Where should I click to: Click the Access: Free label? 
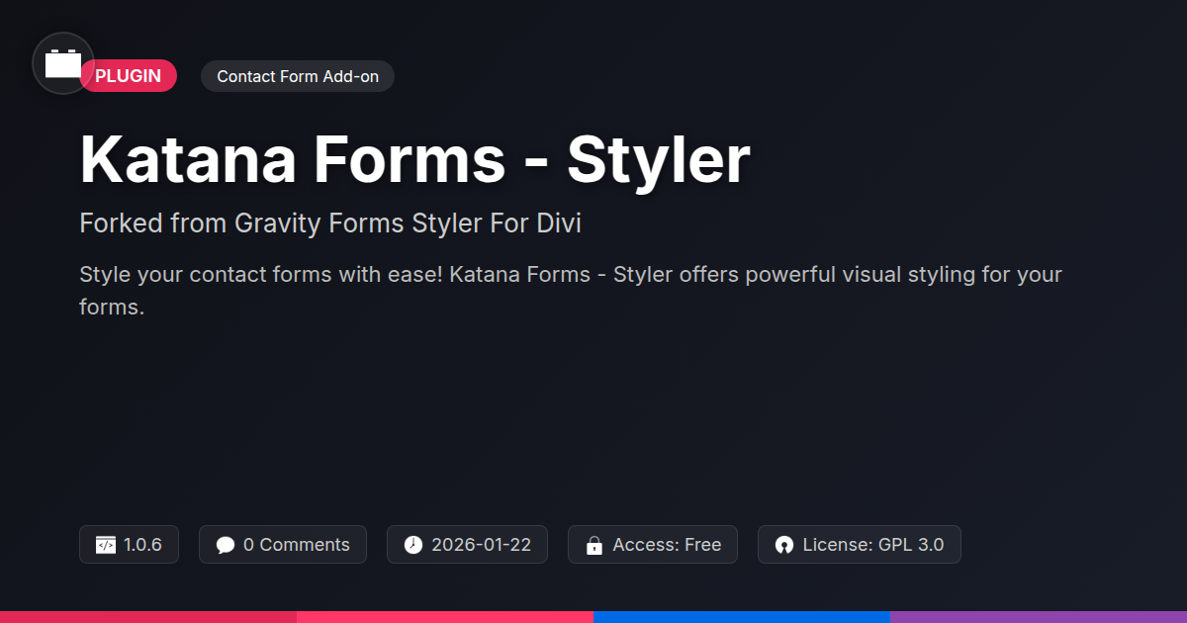(667, 545)
